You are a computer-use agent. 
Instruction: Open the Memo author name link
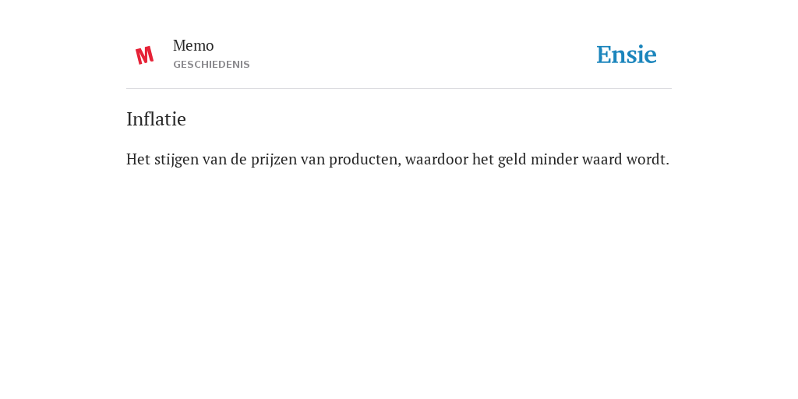click(x=193, y=46)
